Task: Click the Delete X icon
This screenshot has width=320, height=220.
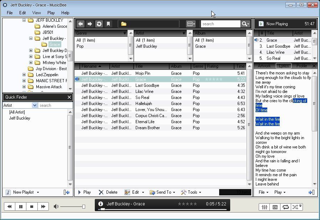Action: pyautogui.click(x=101, y=192)
